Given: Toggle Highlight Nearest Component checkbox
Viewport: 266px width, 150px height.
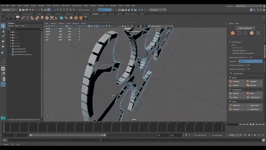Looking at the screenshot, I should [x=231, y=53].
